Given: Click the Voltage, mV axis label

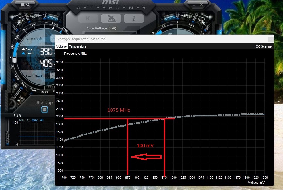Looking at the screenshot, I should pos(256,183).
